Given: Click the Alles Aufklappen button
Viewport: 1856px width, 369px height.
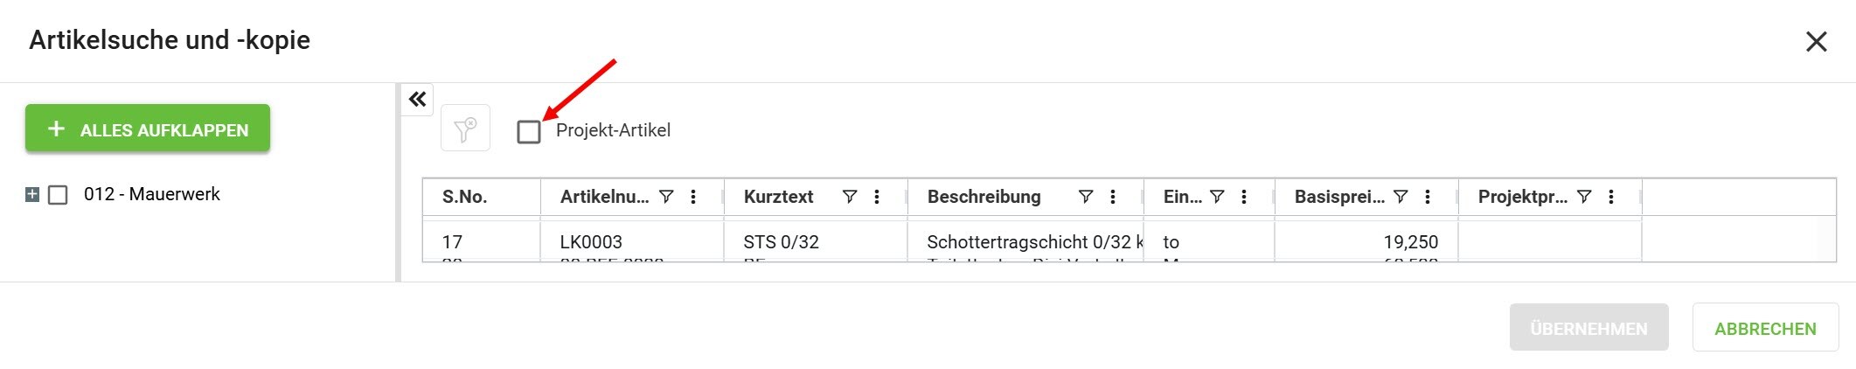Looking at the screenshot, I should [x=148, y=129].
